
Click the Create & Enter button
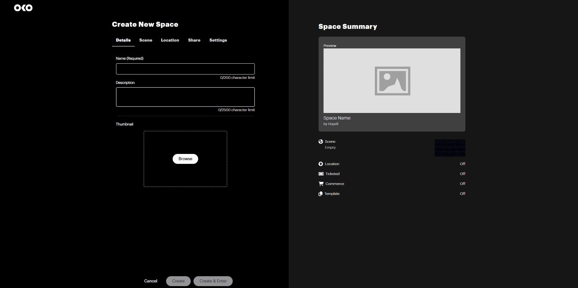pos(213,281)
